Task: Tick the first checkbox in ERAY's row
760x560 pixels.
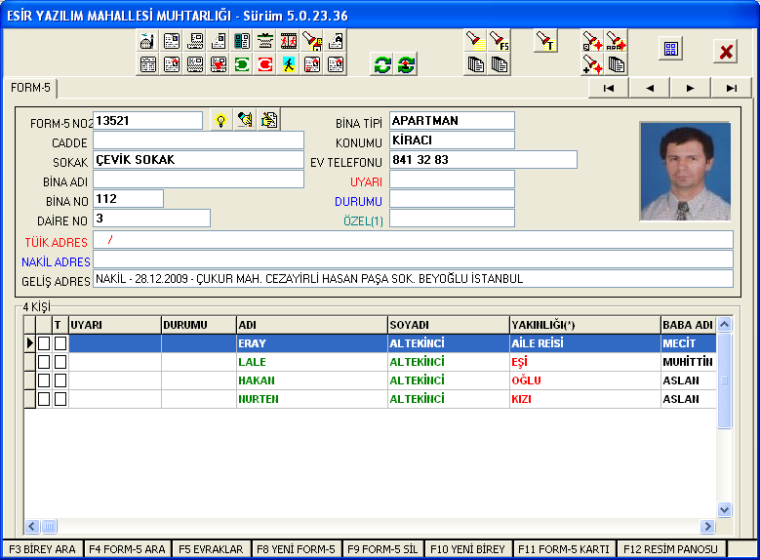Action: tap(44, 343)
